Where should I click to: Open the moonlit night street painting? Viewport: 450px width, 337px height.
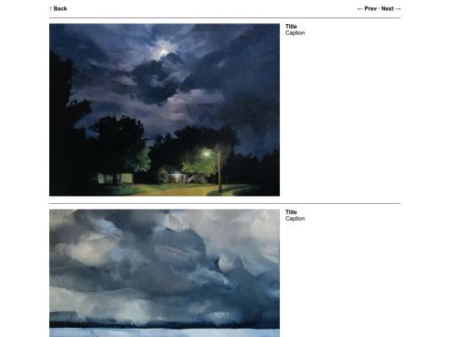tap(164, 110)
